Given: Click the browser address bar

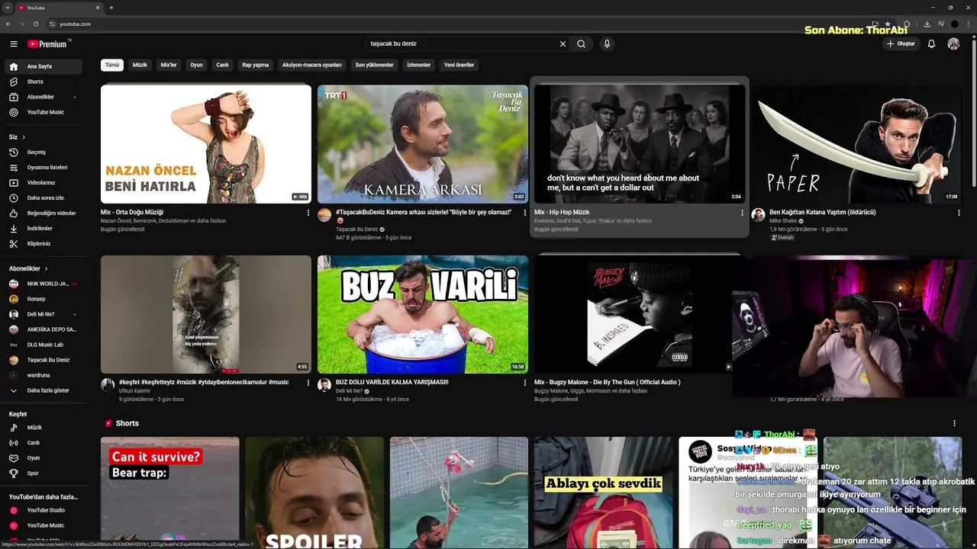Looking at the screenshot, I should pos(458,24).
